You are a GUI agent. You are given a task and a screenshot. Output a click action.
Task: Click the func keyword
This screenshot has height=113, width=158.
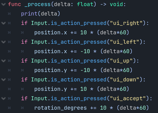pyautogui.click(x=14, y=4)
